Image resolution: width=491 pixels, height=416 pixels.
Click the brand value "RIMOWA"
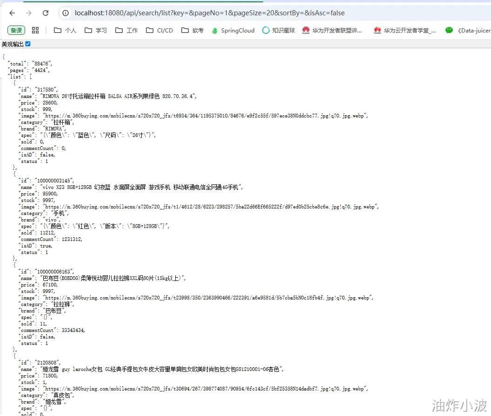coord(54,129)
